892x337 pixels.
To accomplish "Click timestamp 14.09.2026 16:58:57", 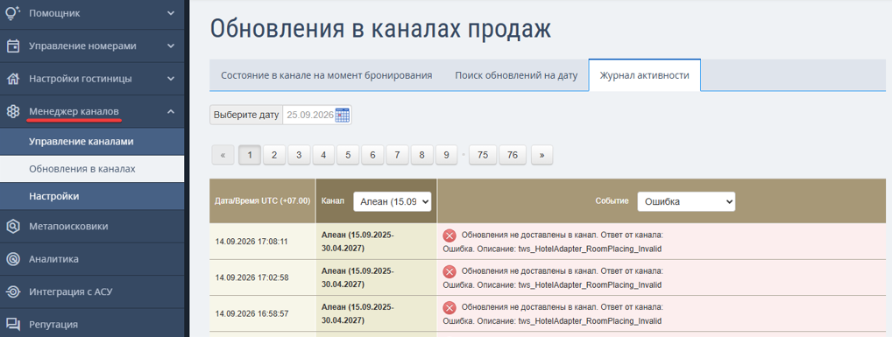I will pos(251,313).
